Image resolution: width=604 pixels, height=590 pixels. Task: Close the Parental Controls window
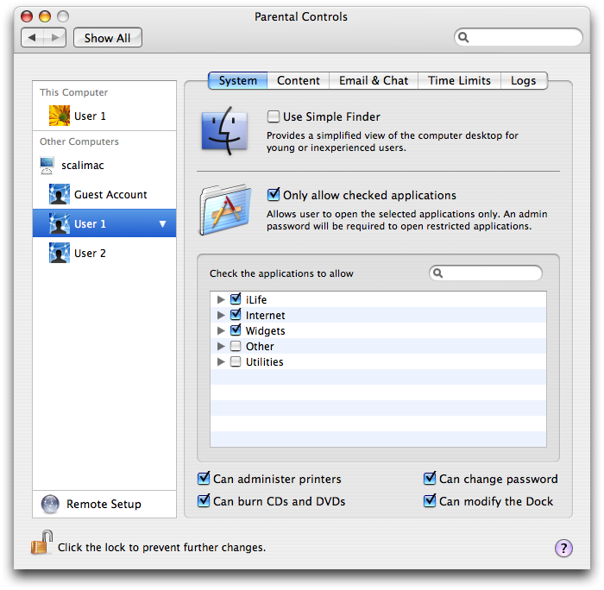click(x=27, y=16)
